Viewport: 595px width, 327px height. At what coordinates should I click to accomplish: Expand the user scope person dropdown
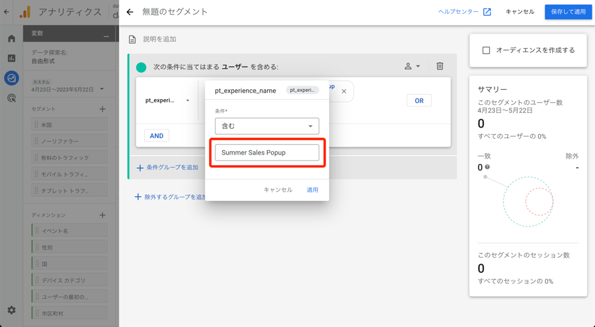(413, 66)
